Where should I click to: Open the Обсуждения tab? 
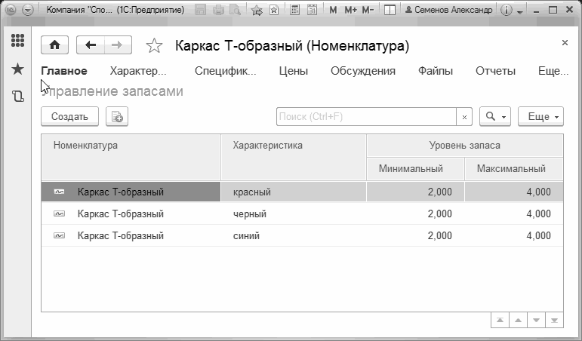pyautogui.click(x=363, y=71)
